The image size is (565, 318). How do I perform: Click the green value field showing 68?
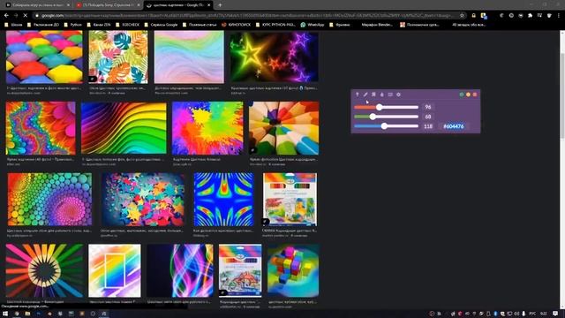[428, 117]
